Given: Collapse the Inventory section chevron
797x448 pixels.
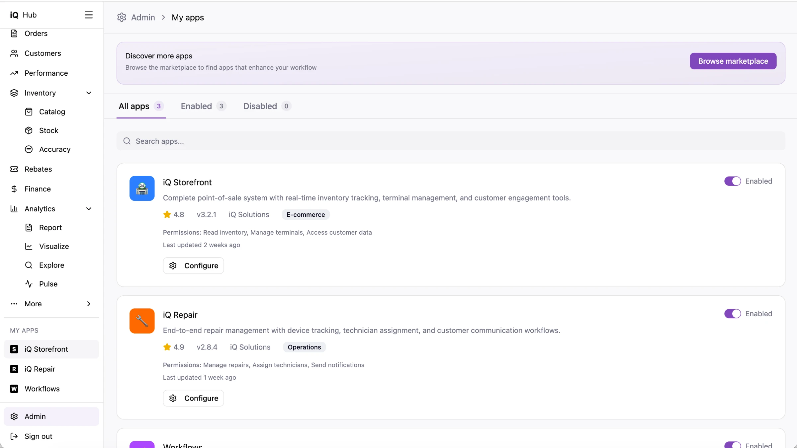Looking at the screenshot, I should coord(89,93).
